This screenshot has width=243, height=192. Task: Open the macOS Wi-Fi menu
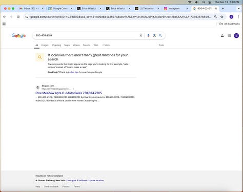pos(190,2)
